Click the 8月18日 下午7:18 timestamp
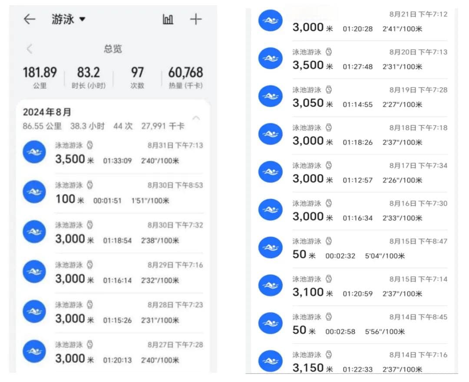This screenshot has height=382, width=469. pyautogui.click(x=418, y=128)
